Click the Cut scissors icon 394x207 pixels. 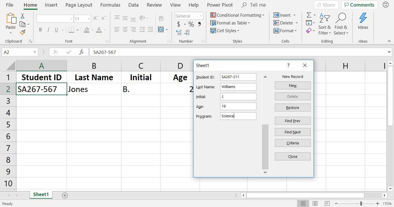pos(22,16)
